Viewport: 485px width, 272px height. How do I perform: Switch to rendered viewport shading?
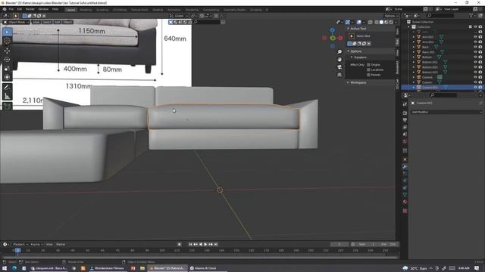391,22
